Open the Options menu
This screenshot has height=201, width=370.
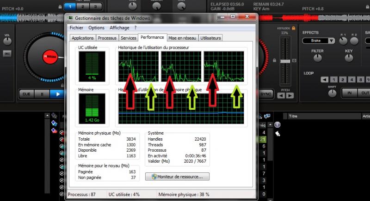(97, 28)
